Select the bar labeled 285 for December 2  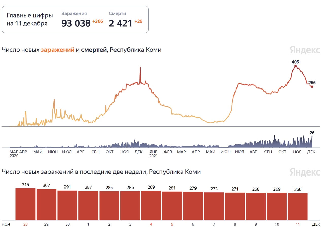point(109,206)
